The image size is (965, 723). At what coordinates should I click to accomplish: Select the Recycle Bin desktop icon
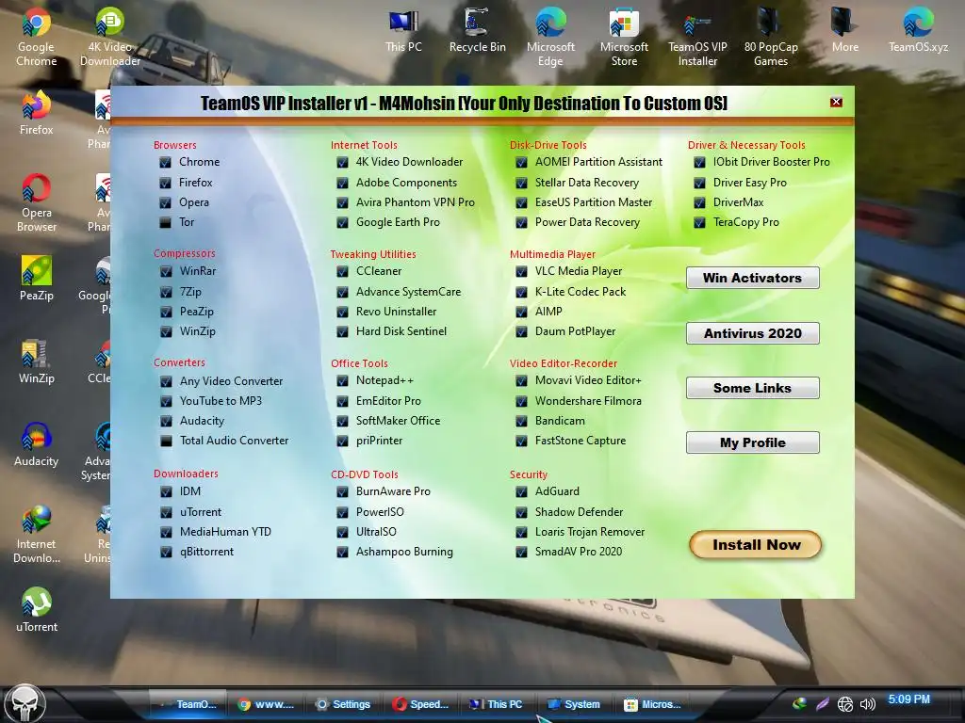(477, 30)
